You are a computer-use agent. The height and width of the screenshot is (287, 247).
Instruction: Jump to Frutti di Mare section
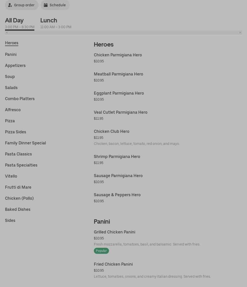(x=18, y=187)
